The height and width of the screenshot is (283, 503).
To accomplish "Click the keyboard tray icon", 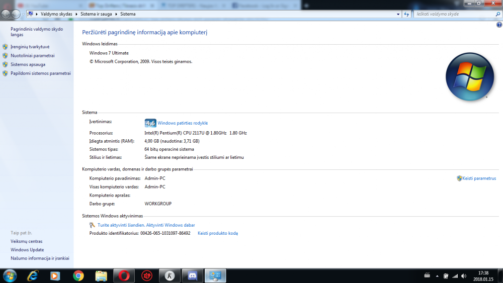I will (427, 275).
